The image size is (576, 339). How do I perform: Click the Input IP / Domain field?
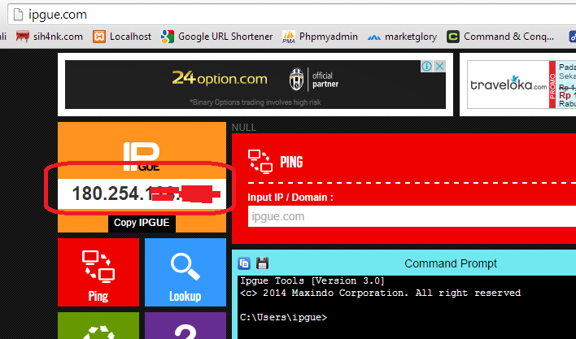click(412, 216)
